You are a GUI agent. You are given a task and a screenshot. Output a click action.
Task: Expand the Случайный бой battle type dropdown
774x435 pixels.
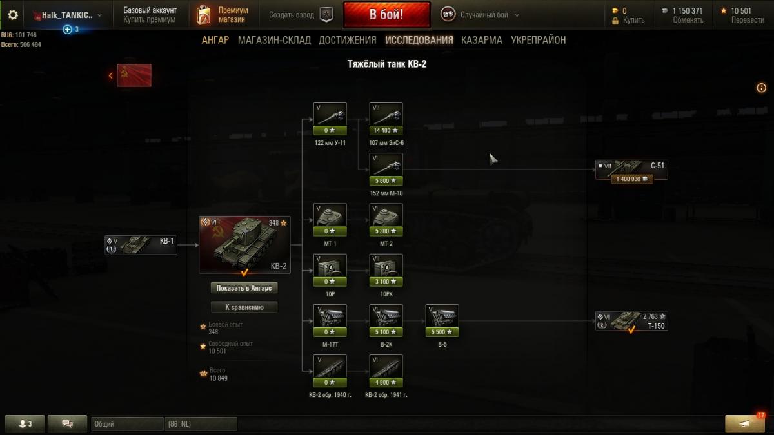point(480,15)
